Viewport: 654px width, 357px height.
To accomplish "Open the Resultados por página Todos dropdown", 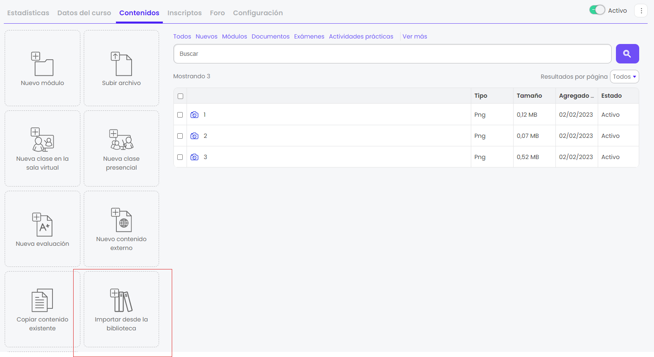I will [x=624, y=77].
